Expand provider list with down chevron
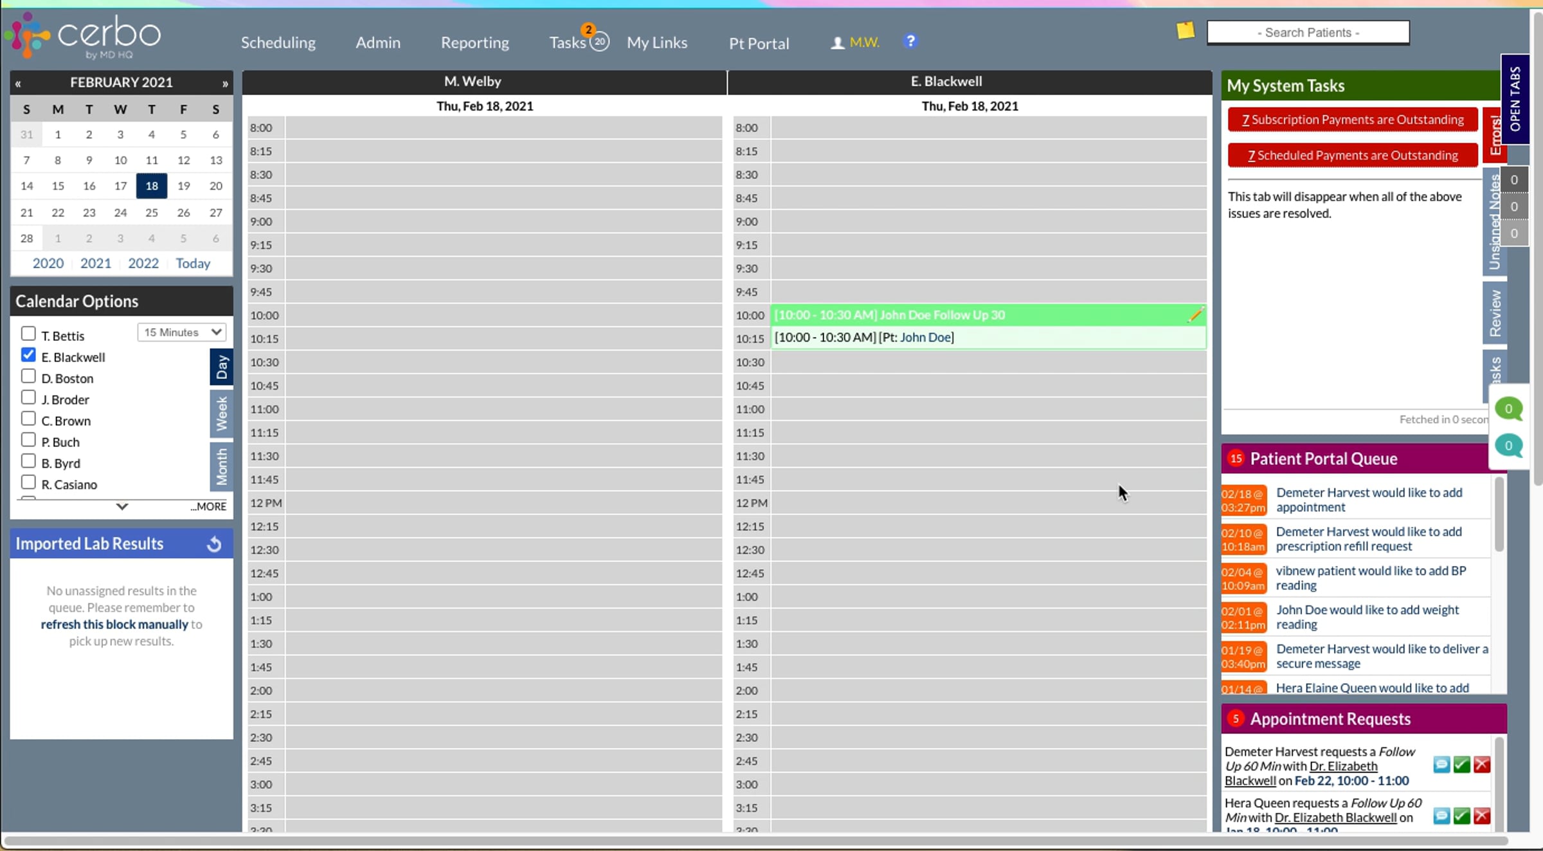The width and height of the screenshot is (1543, 851). (122, 507)
